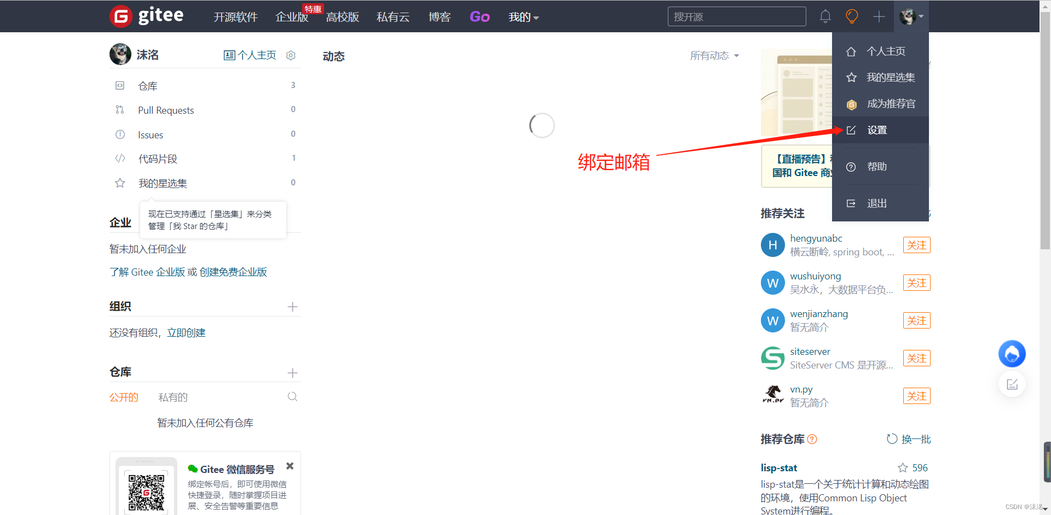This screenshot has width=1051, height=515.
Task: Open the 高校版 nav item
Action: point(343,17)
